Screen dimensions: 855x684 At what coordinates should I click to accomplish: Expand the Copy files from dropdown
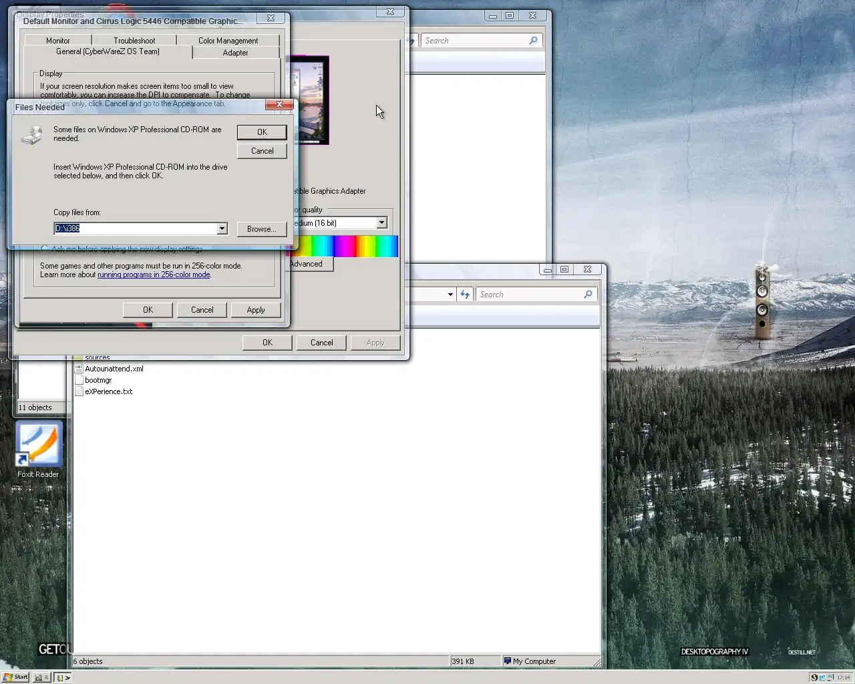click(222, 228)
